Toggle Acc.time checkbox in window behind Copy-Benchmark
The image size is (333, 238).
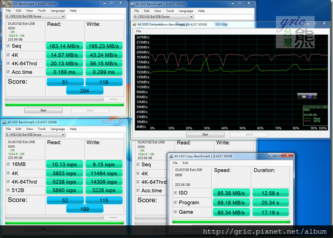pyautogui.click(x=138, y=190)
